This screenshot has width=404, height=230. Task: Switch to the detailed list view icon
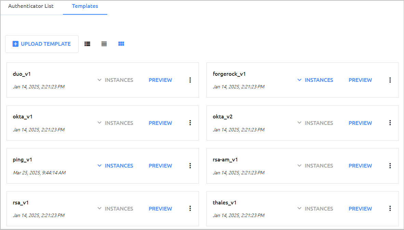click(x=87, y=44)
